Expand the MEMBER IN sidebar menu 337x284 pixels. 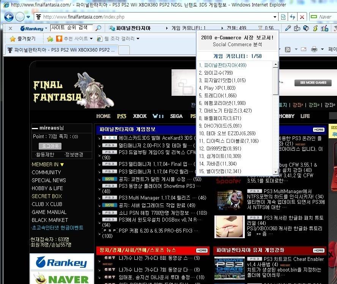48,164
